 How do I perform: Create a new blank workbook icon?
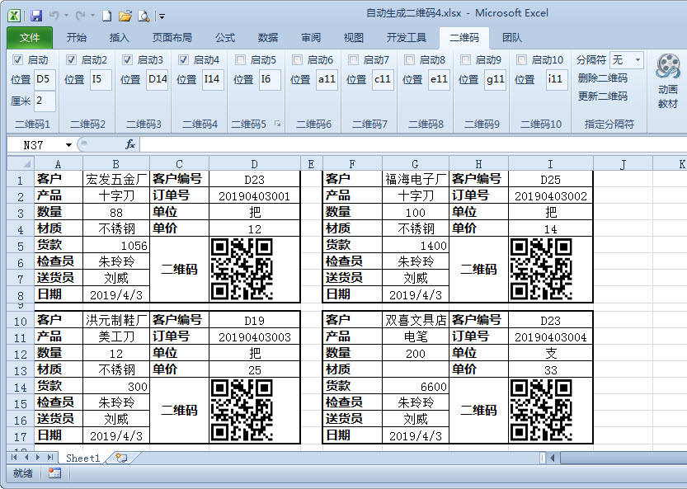pyautogui.click(x=107, y=16)
